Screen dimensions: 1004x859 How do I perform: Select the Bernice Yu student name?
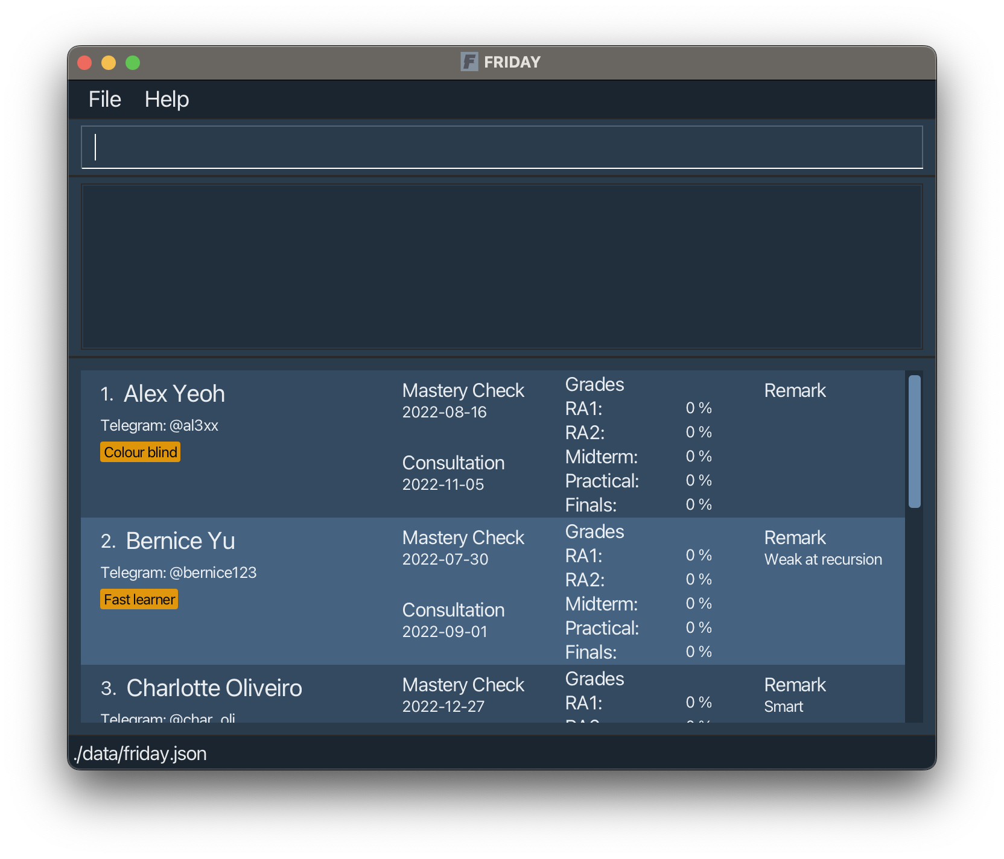(x=180, y=541)
